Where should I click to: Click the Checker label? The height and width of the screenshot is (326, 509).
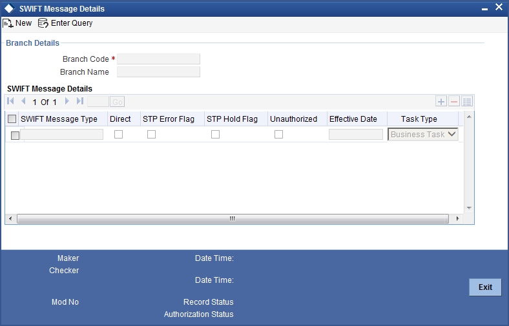(64, 271)
